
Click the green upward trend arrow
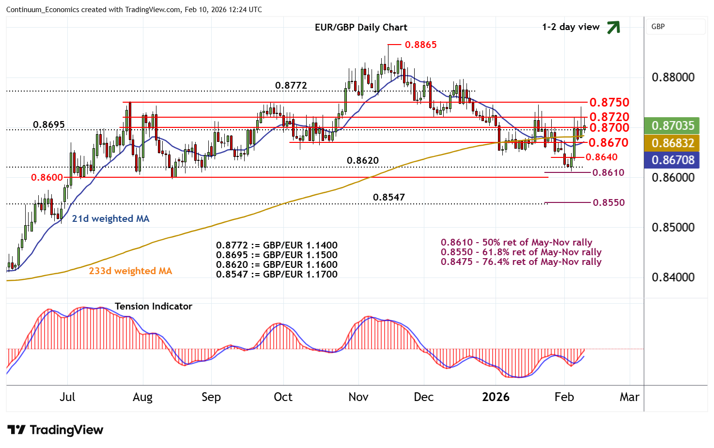pyautogui.click(x=613, y=28)
